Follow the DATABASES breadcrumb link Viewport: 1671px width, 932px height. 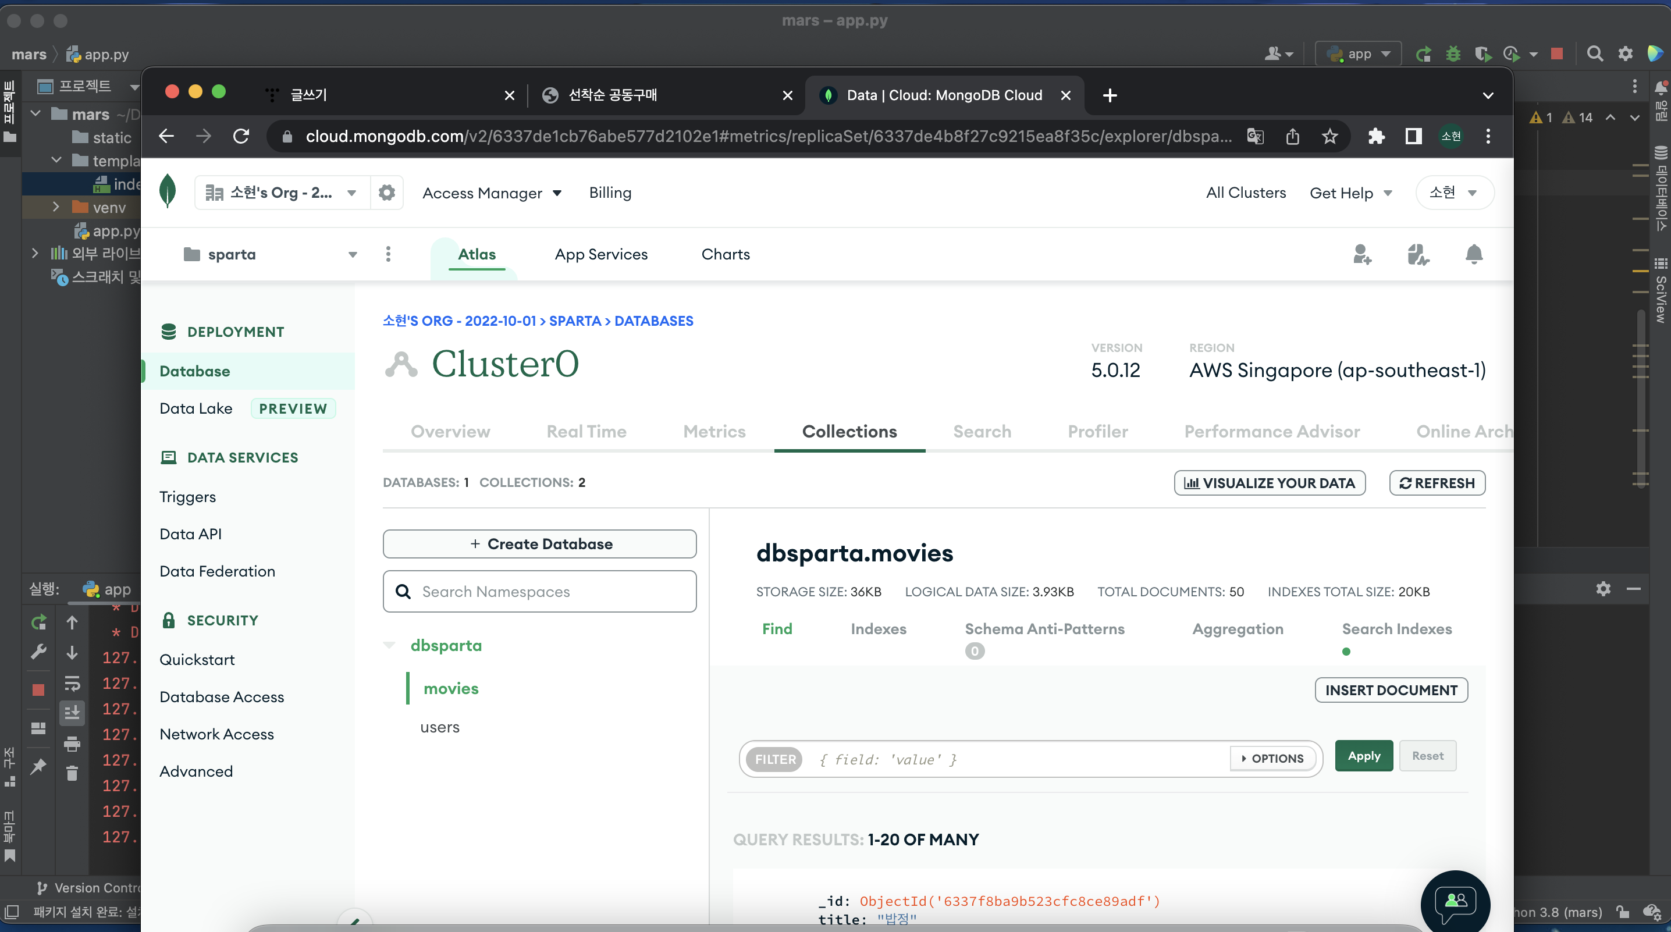click(x=653, y=321)
